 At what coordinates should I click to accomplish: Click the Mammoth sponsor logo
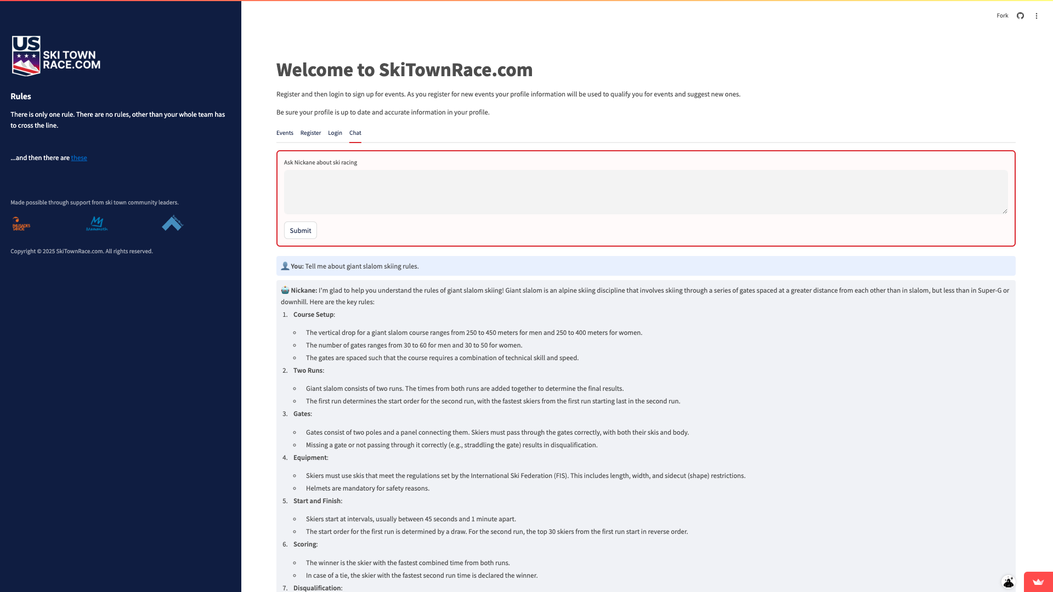[x=97, y=224]
